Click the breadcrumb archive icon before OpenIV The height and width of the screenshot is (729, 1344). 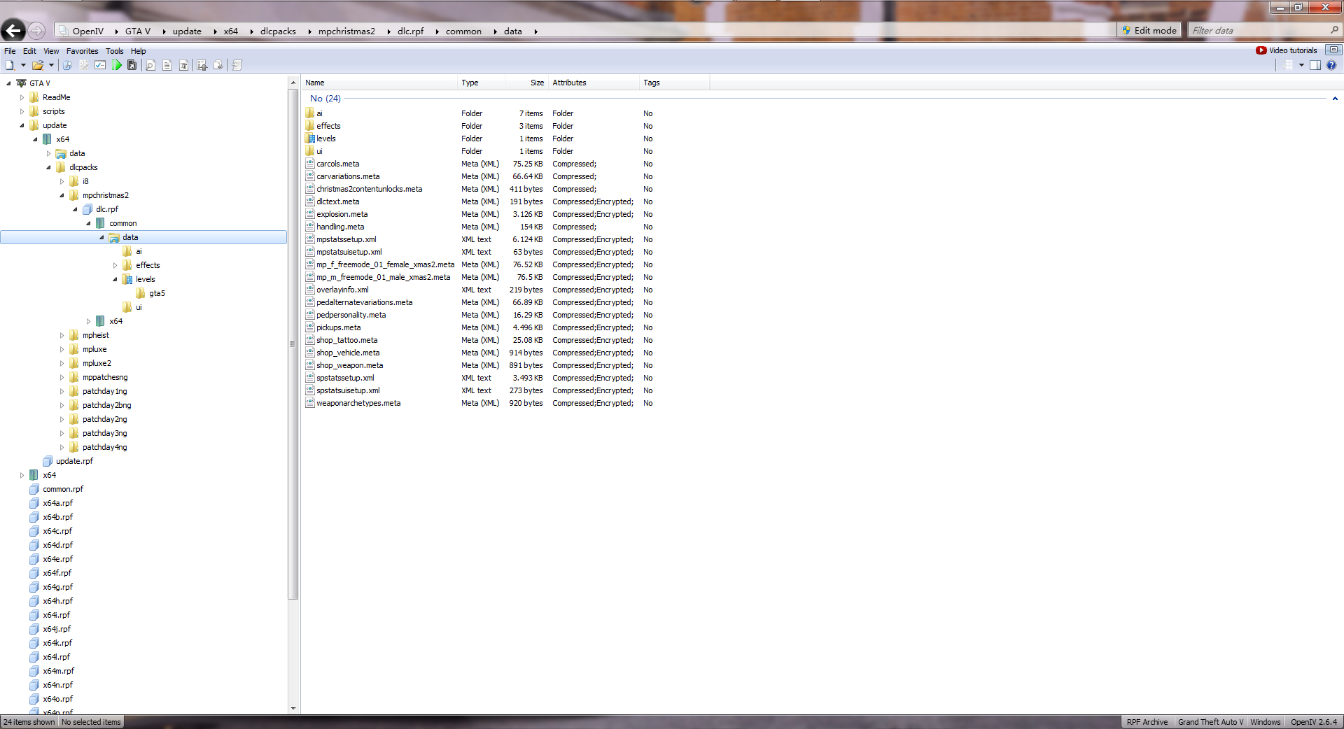(64, 31)
